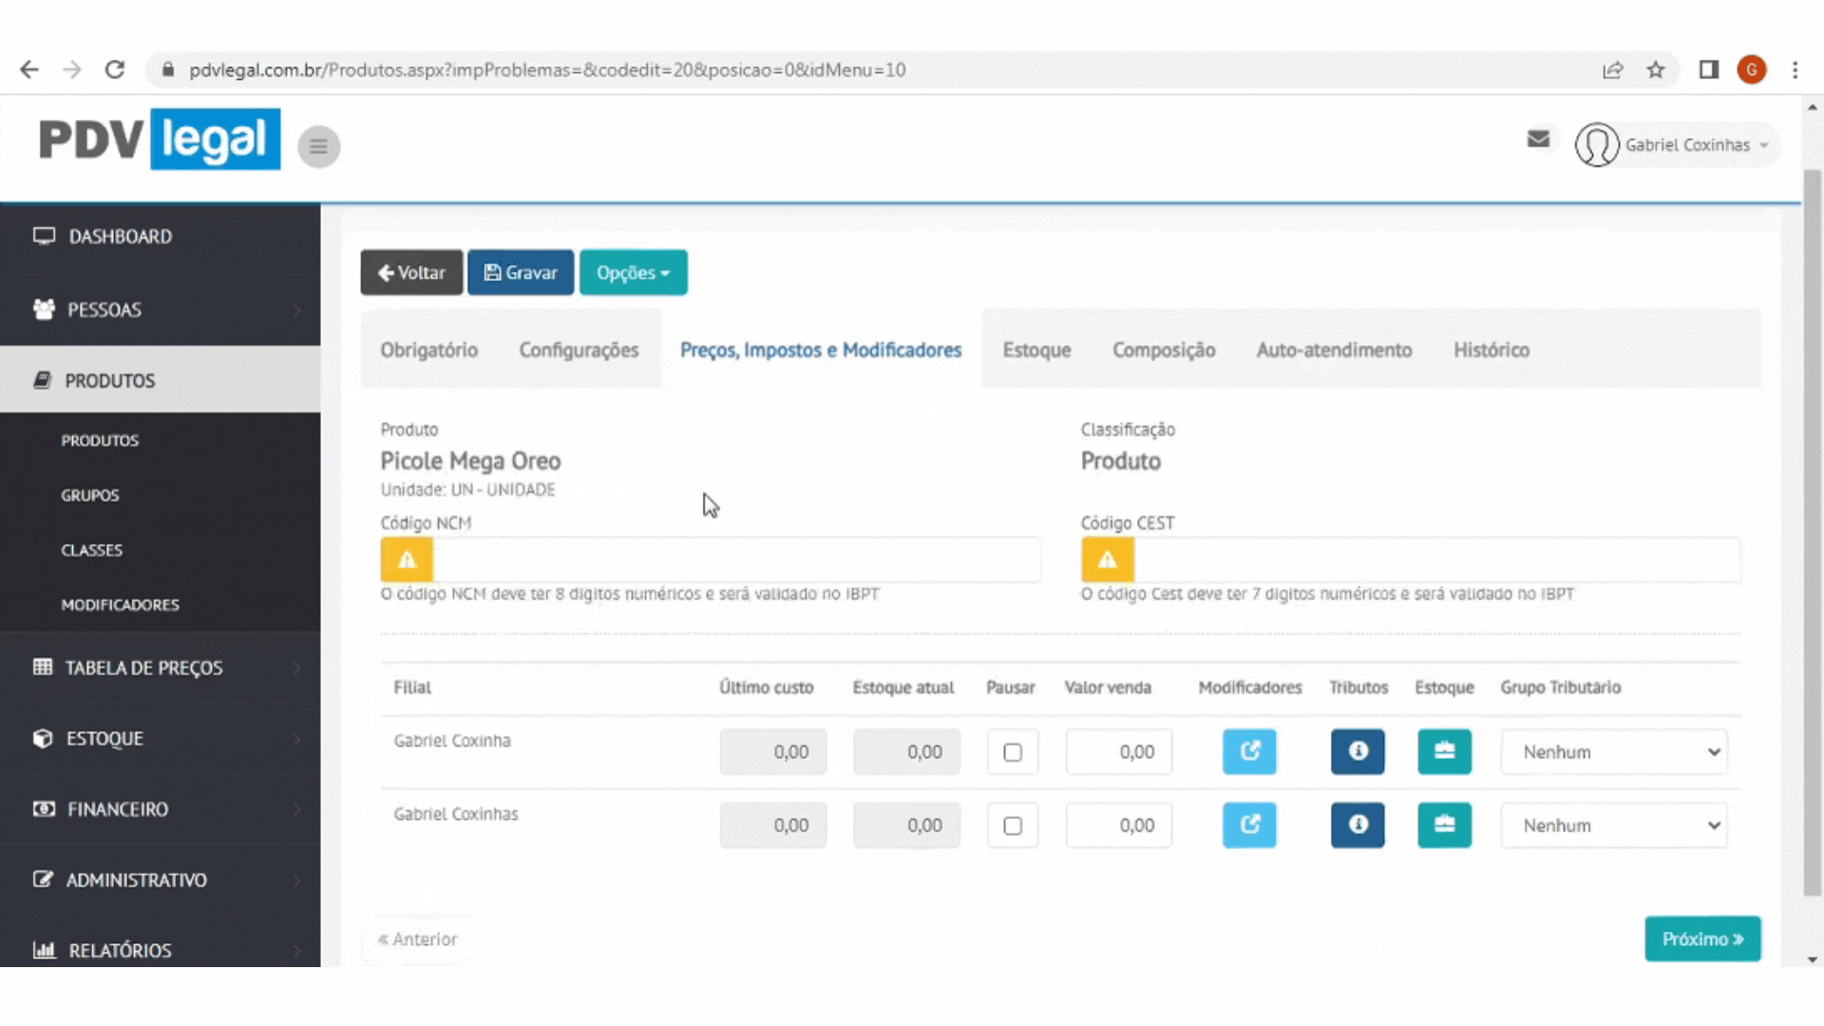
Task: Toggle the hamburger sidebar menu button
Action: coord(318,146)
